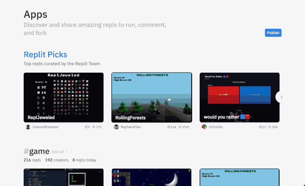Click RayhanADev's avatar icon
This screenshot has height=186, width=305.
pos(116,127)
